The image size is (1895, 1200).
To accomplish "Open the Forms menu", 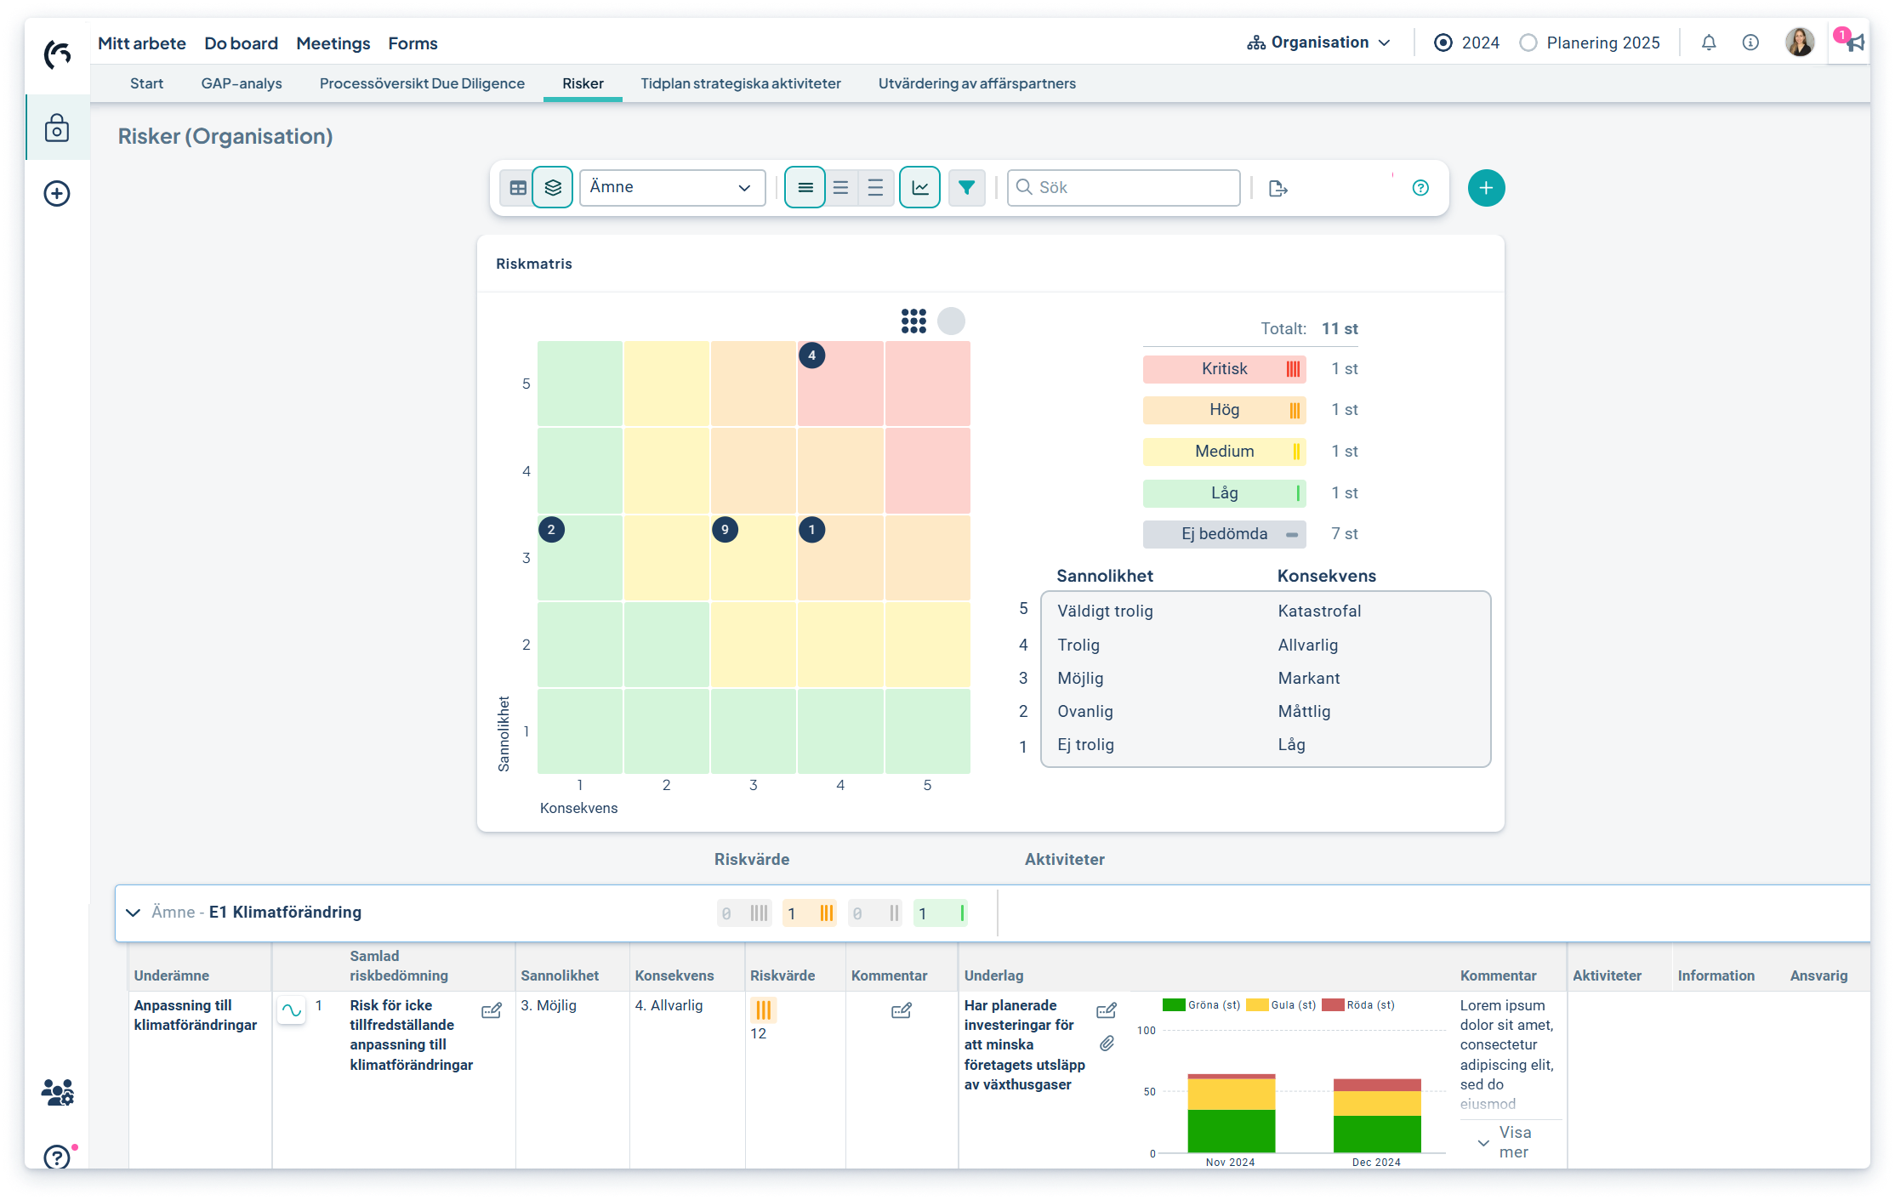I will [x=413, y=43].
